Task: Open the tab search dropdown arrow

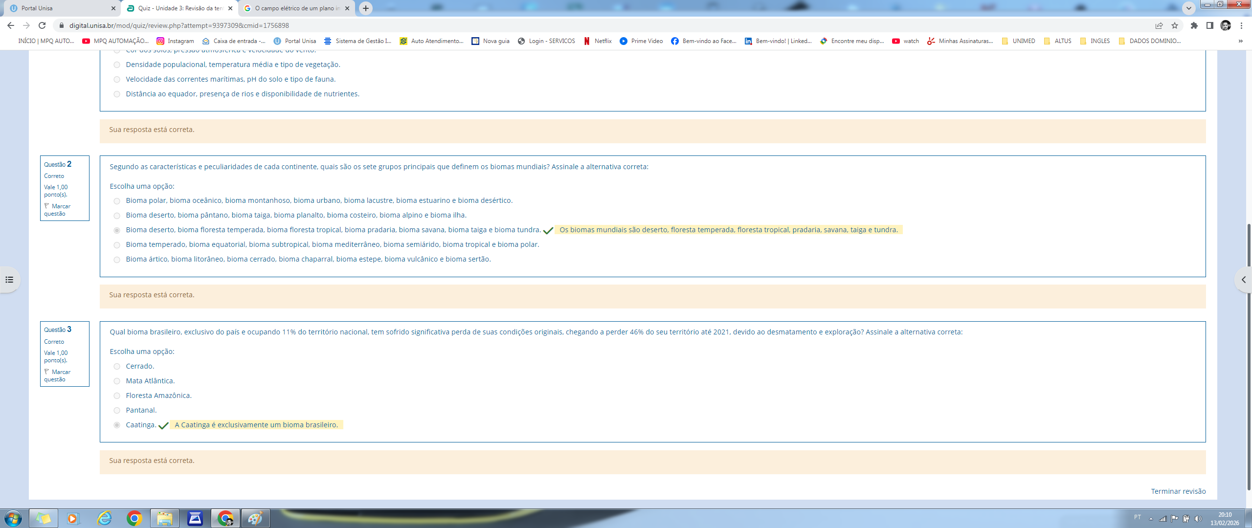Action: pyautogui.click(x=1189, y=8)
